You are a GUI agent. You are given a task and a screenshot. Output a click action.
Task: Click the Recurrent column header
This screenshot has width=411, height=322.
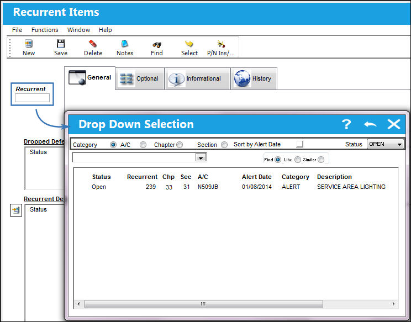coord(142,177)
